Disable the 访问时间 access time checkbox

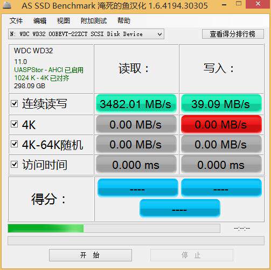point(14,165)
